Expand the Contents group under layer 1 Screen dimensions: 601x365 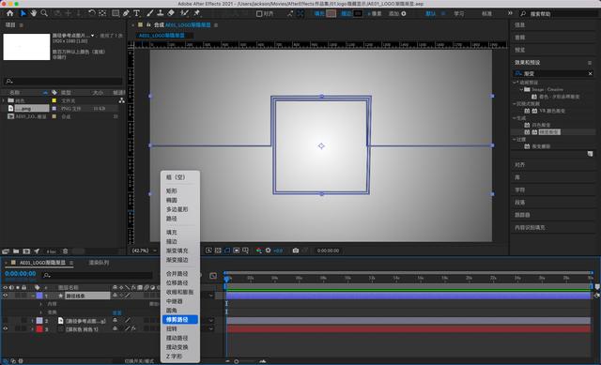[x=41, y=304]
